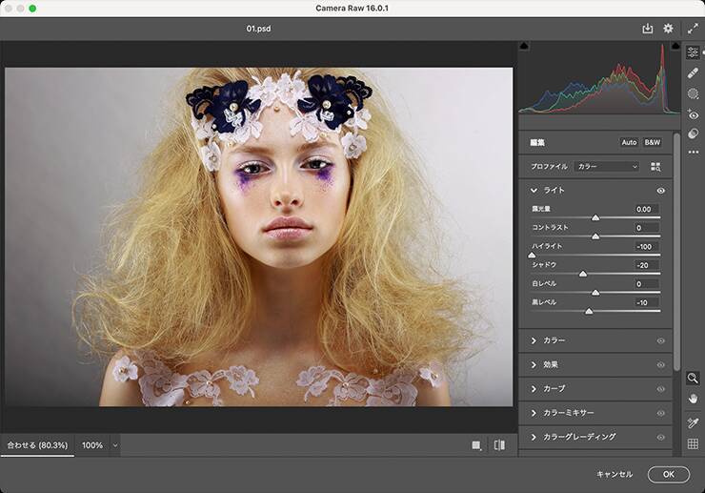705x493 pixels.
Task: Open Camera Raw preferences gear
Action: 668,29
